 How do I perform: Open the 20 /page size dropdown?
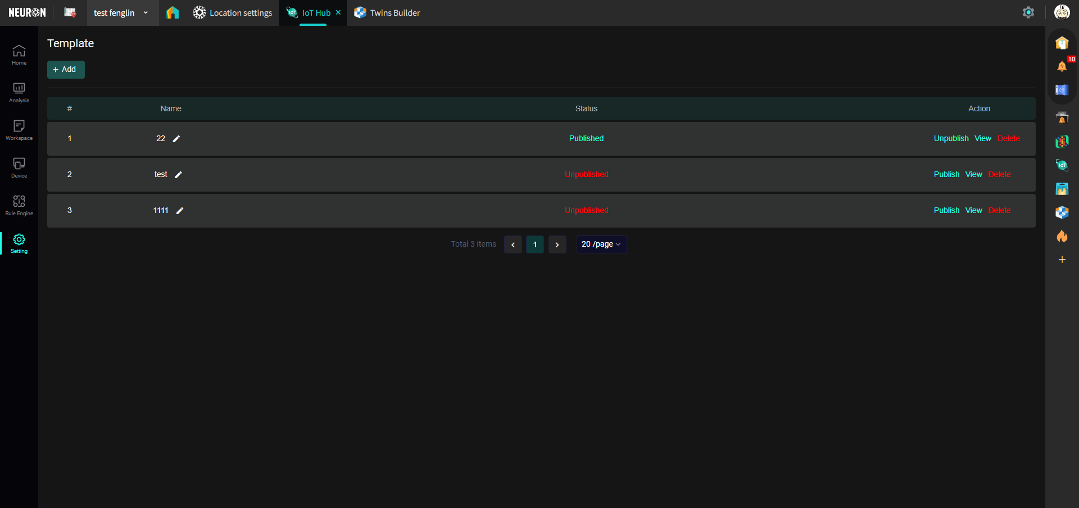pos(601,244)
